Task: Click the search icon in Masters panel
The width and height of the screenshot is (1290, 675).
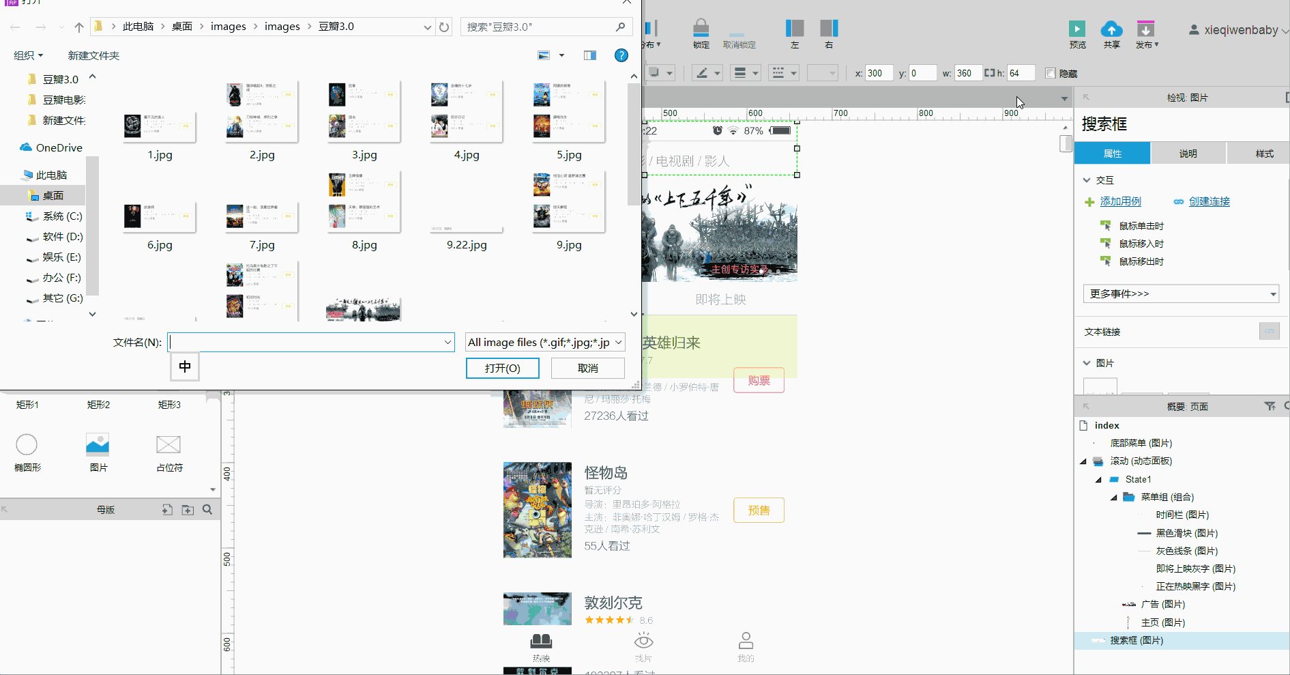Action: point(207,510)
